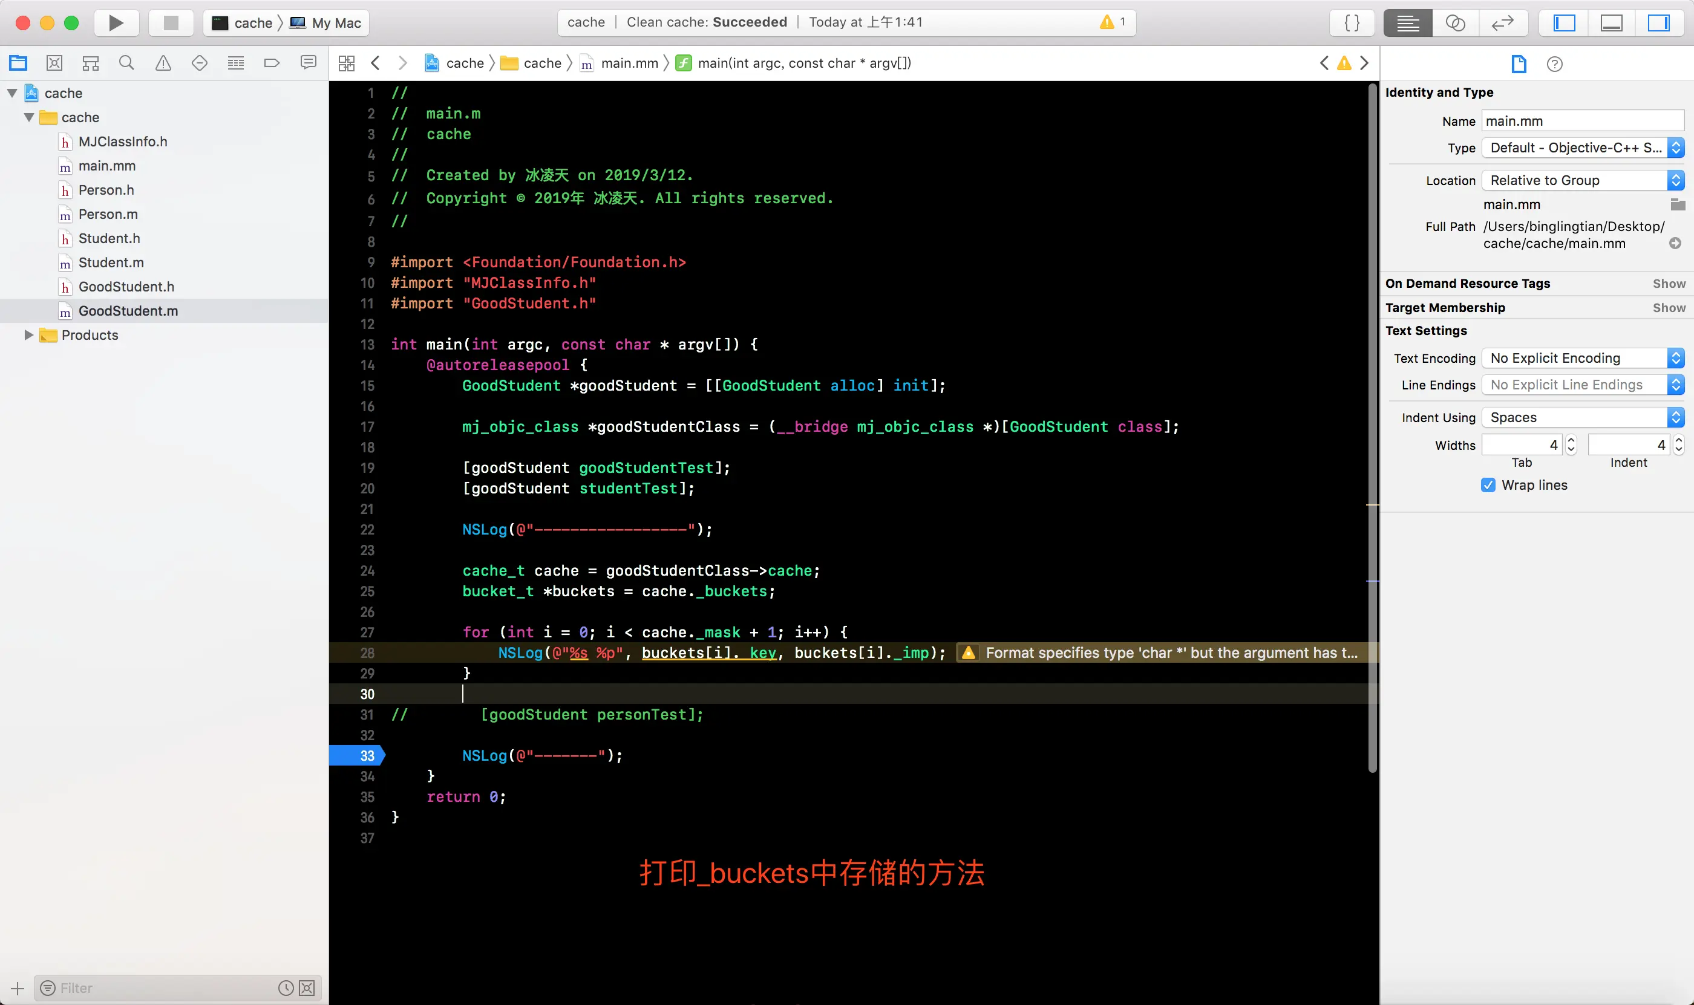Open the related items grid icon
The image size is (1694, 1005).
point(346,63)
